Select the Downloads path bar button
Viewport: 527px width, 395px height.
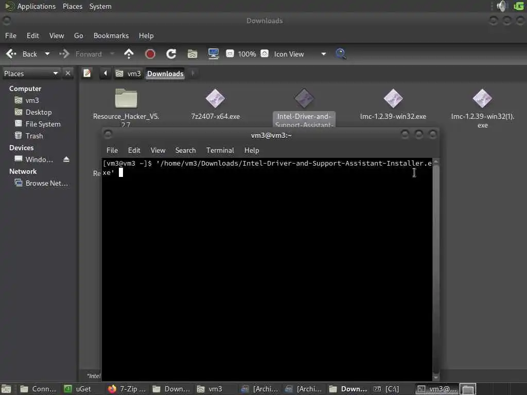pyautogui.click(x=165, y=74)
